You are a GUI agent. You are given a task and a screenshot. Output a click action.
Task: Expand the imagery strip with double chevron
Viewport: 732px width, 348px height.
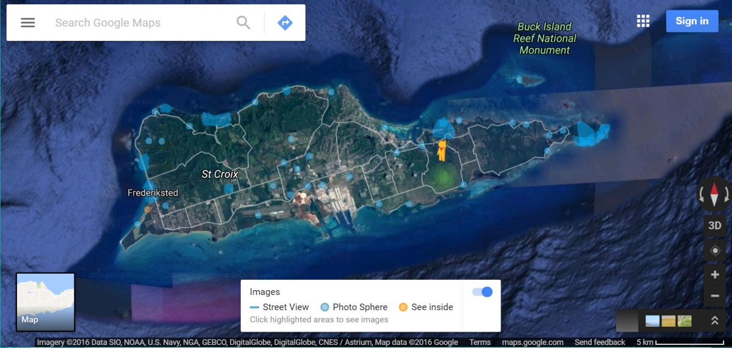click(x=714, y=320)
